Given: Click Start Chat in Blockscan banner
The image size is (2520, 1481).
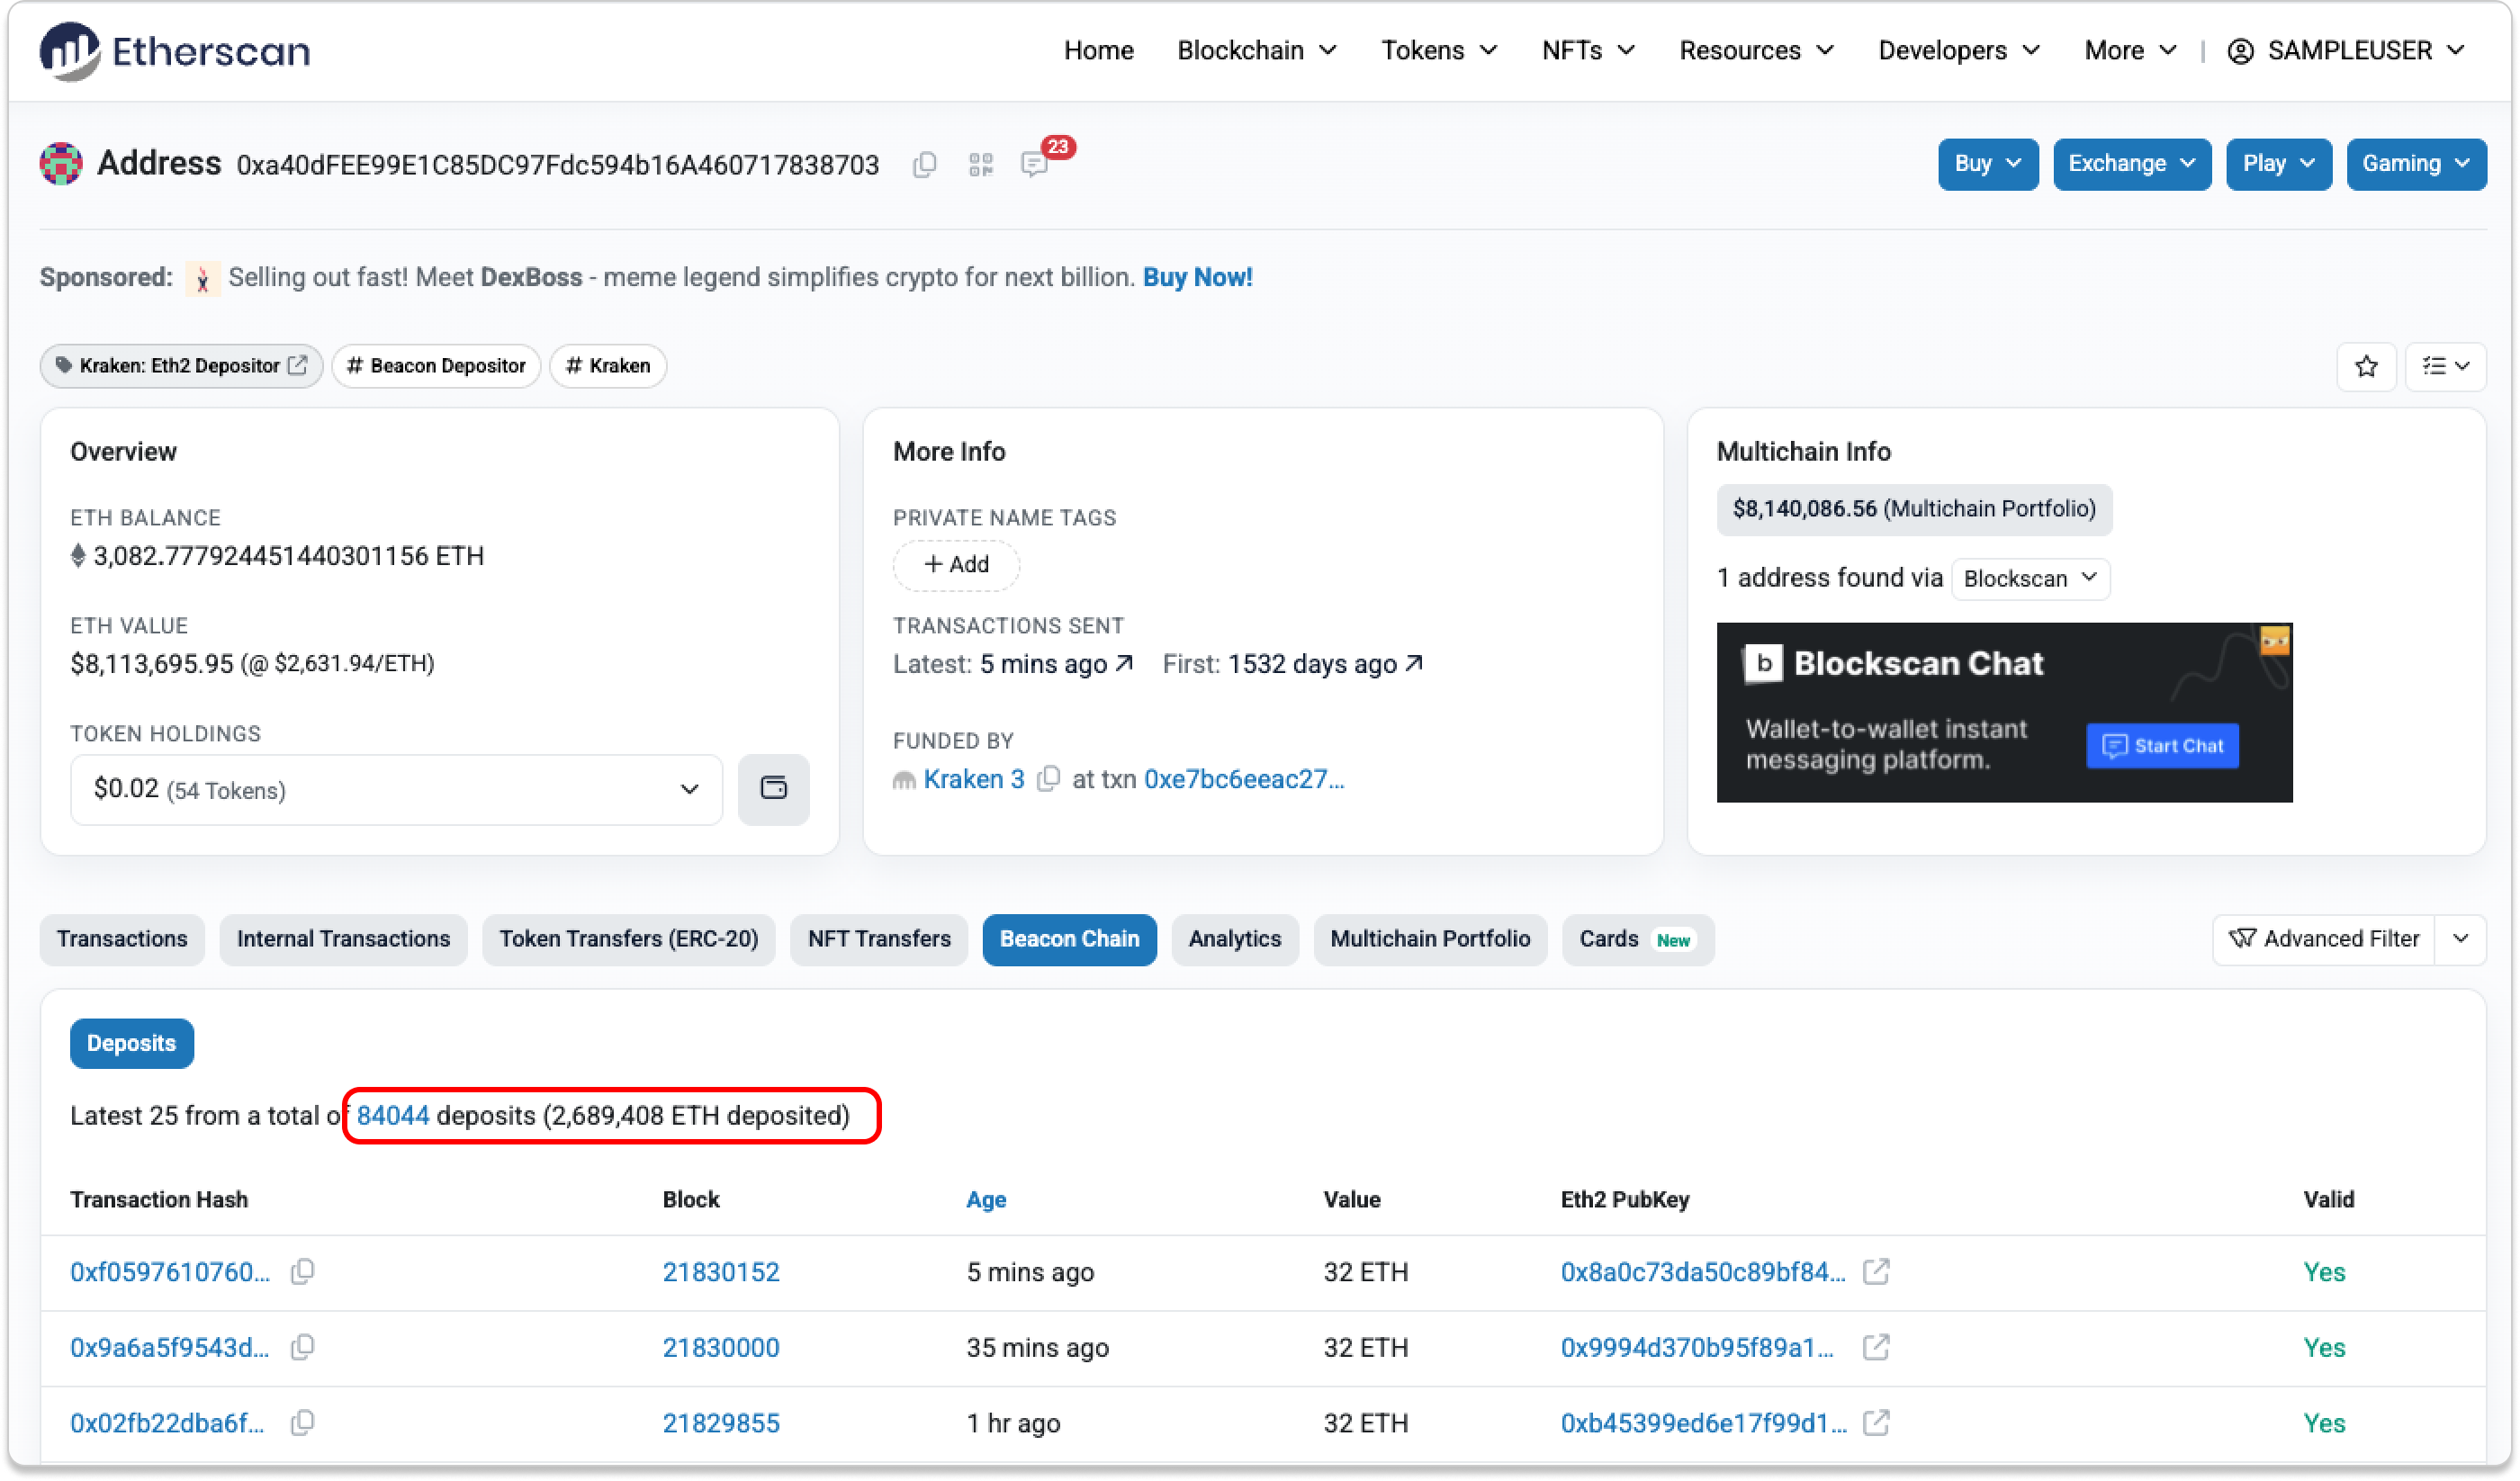Looking at the screenshot, I should pyautogui.click(x=2162, y=746).
